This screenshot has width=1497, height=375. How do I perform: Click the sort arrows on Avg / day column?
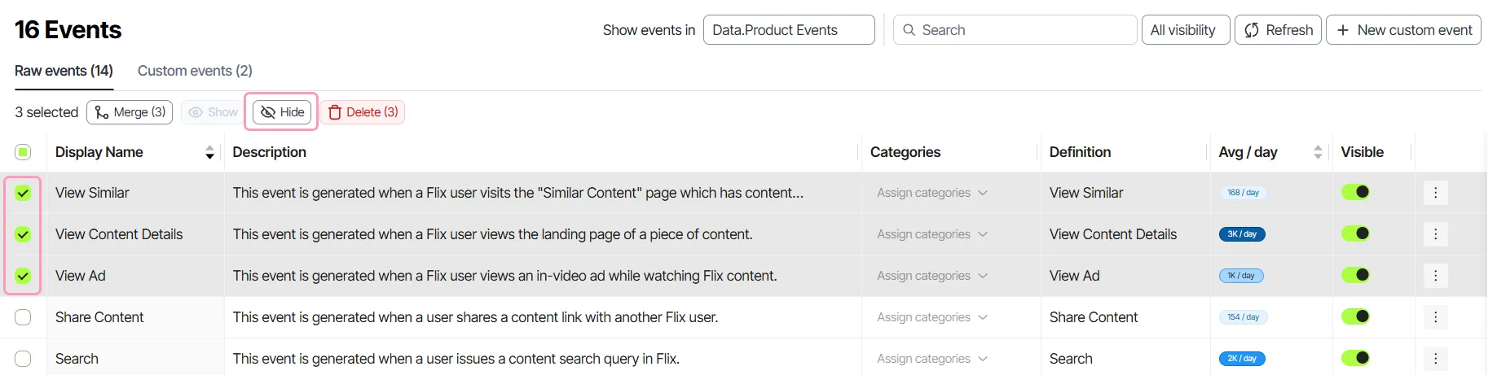pos(1318,152)
